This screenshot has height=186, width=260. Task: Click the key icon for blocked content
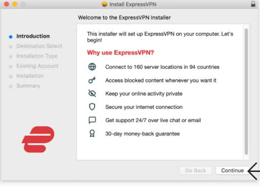[92, 80]
